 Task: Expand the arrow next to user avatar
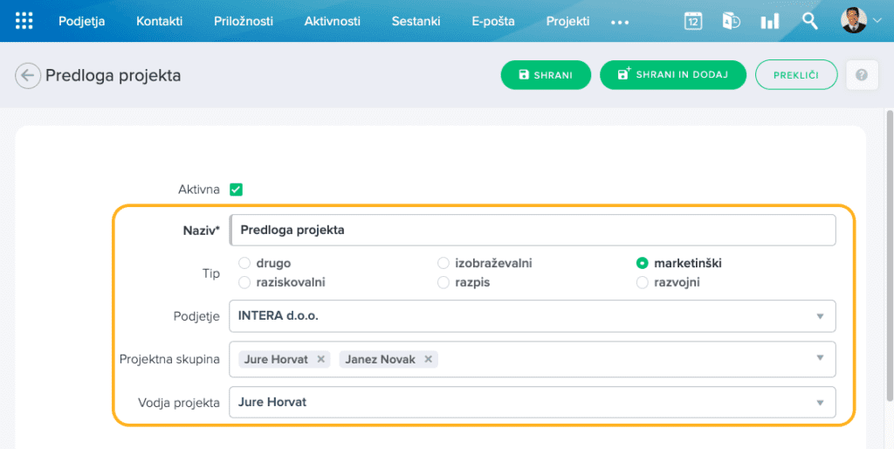coord(877,21)
